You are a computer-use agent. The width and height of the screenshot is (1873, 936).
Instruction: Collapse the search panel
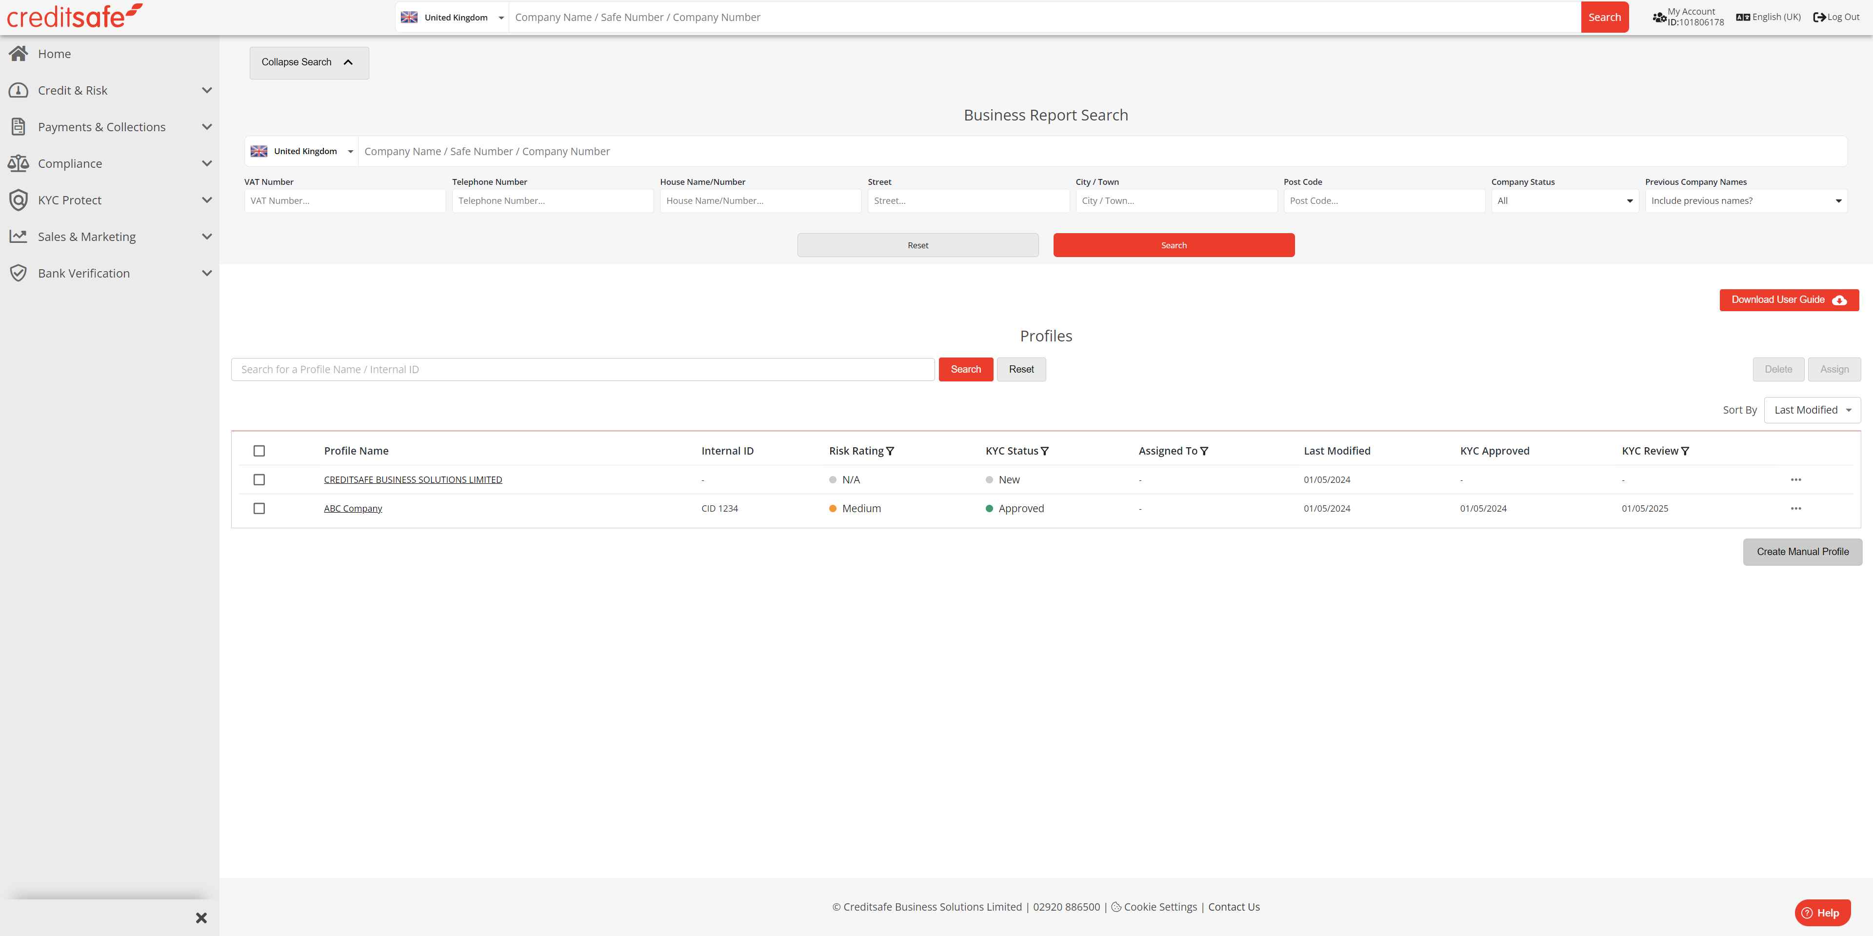309,62
